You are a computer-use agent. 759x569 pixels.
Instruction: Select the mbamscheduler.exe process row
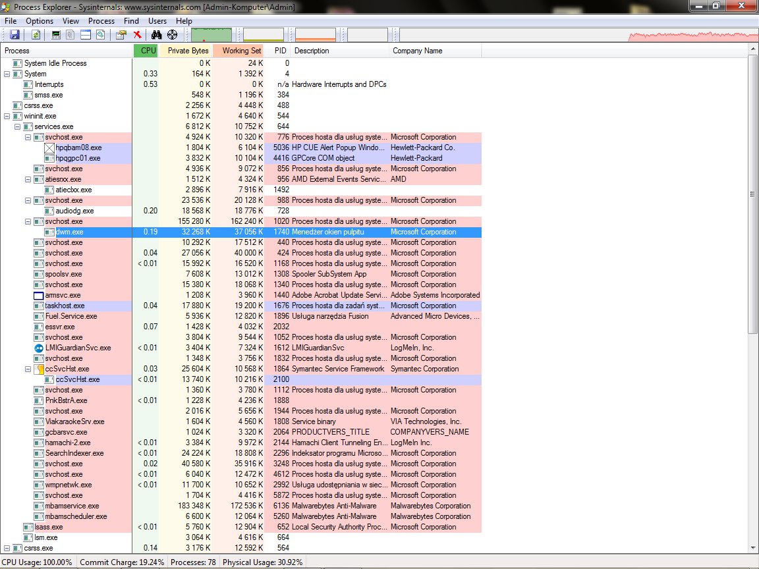(x=241, y=517)
